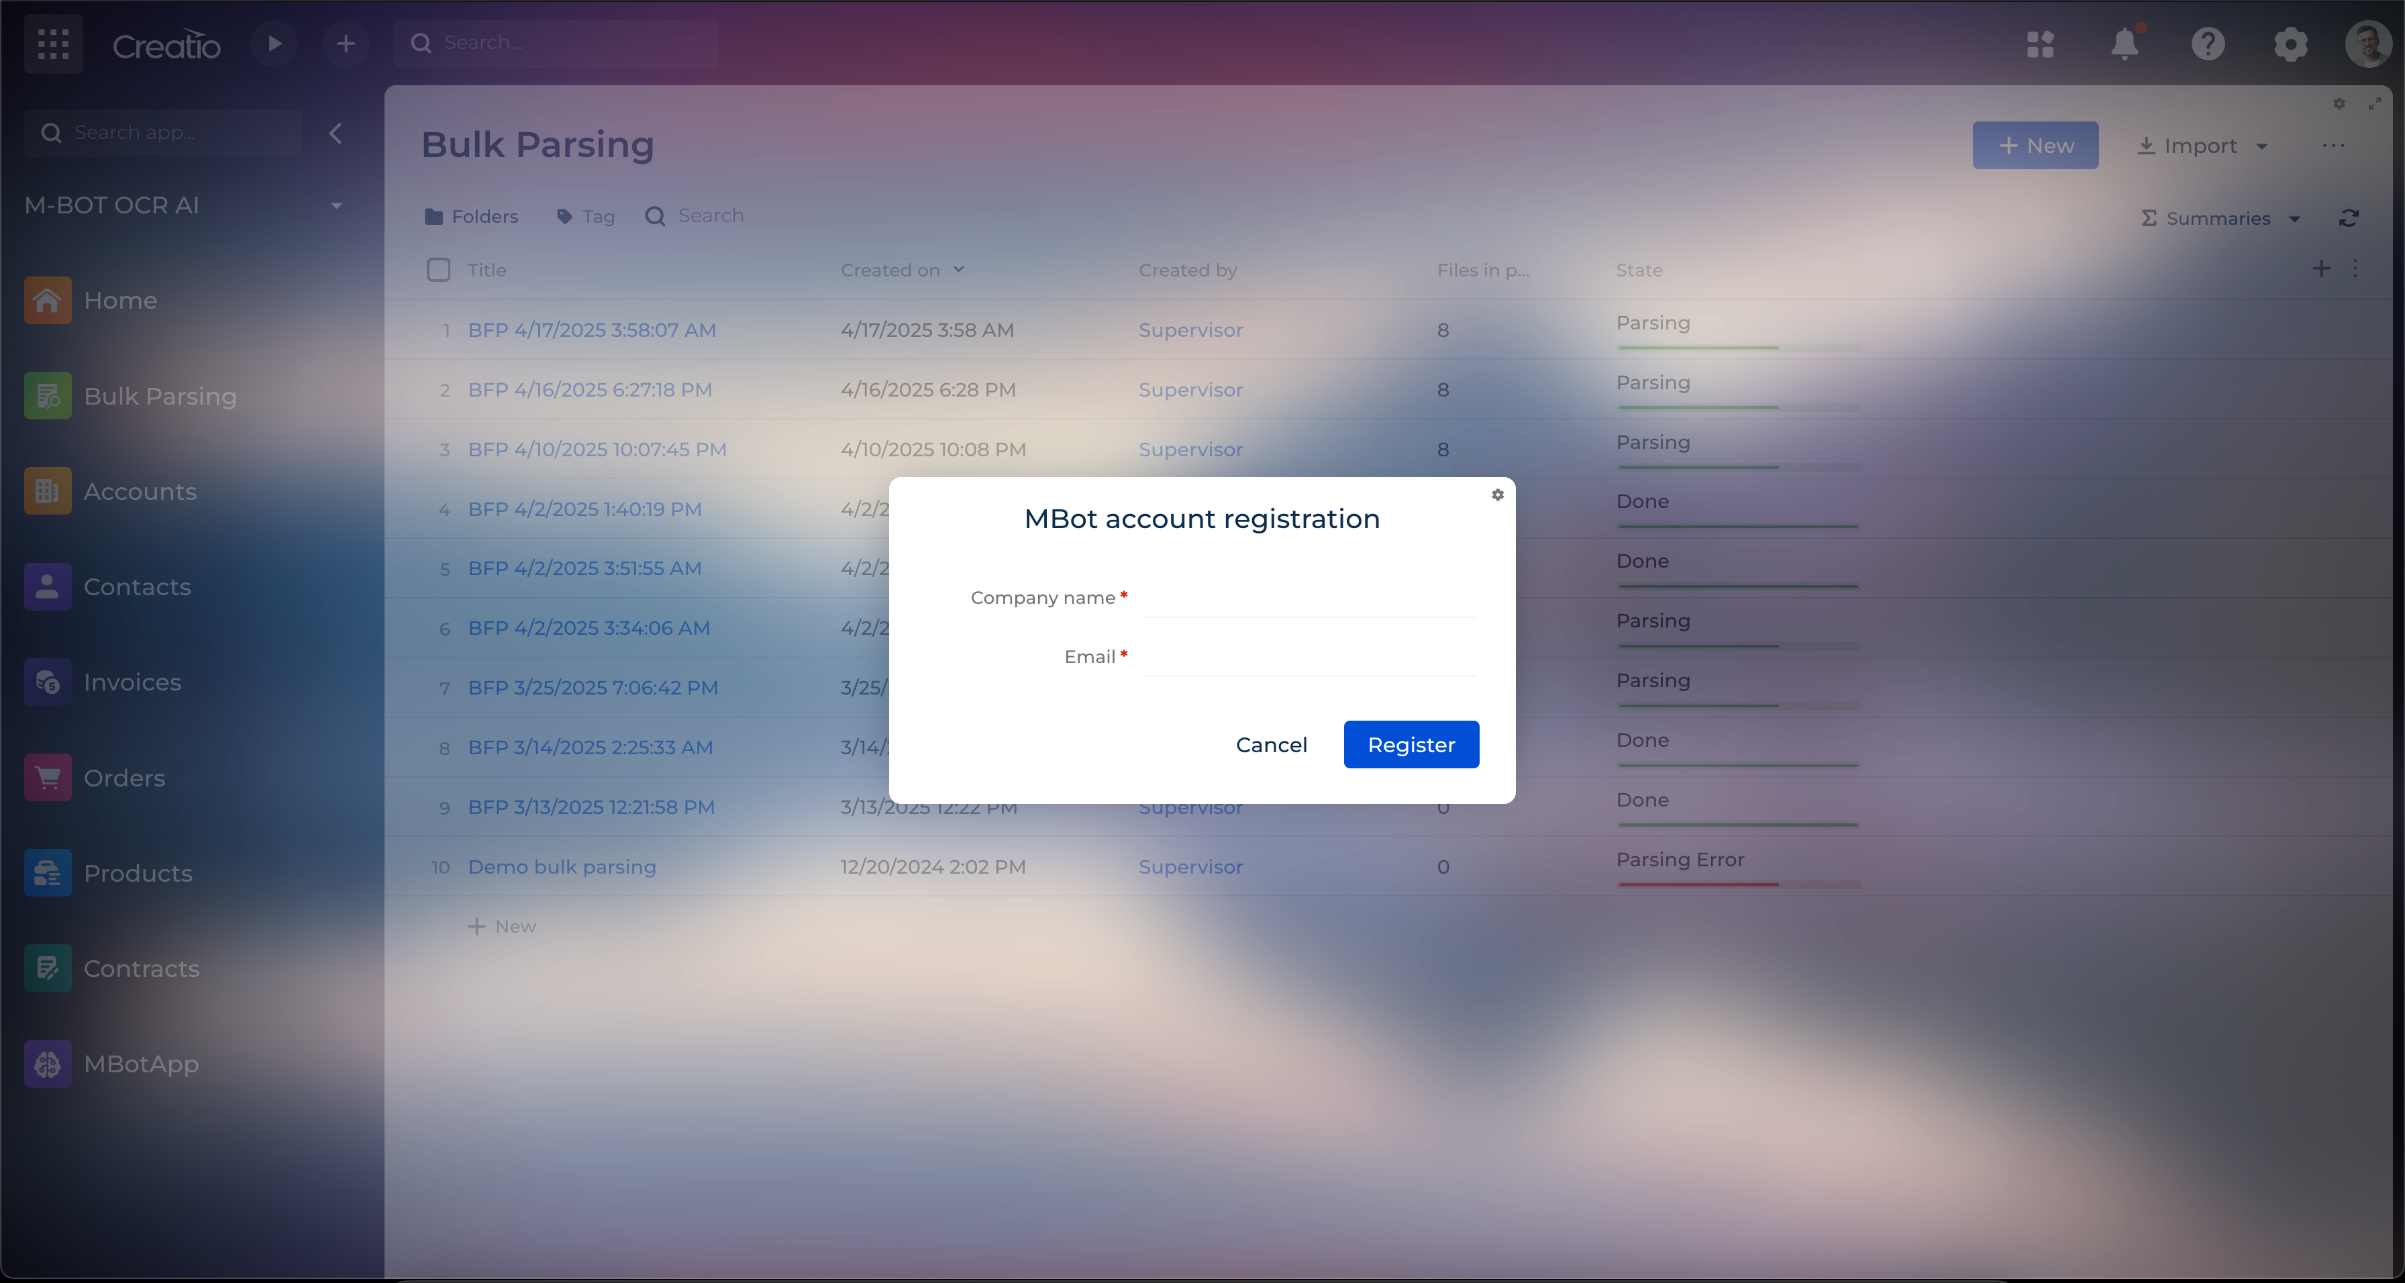2405x1283 pixels.
Task: Click the Title column header
Action: [487, 270]
